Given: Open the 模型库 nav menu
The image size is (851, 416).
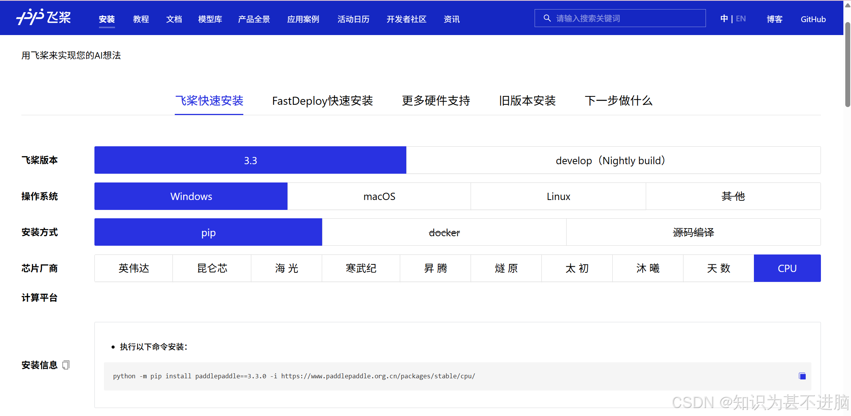Looking at the screenshot, I should 210,19.
